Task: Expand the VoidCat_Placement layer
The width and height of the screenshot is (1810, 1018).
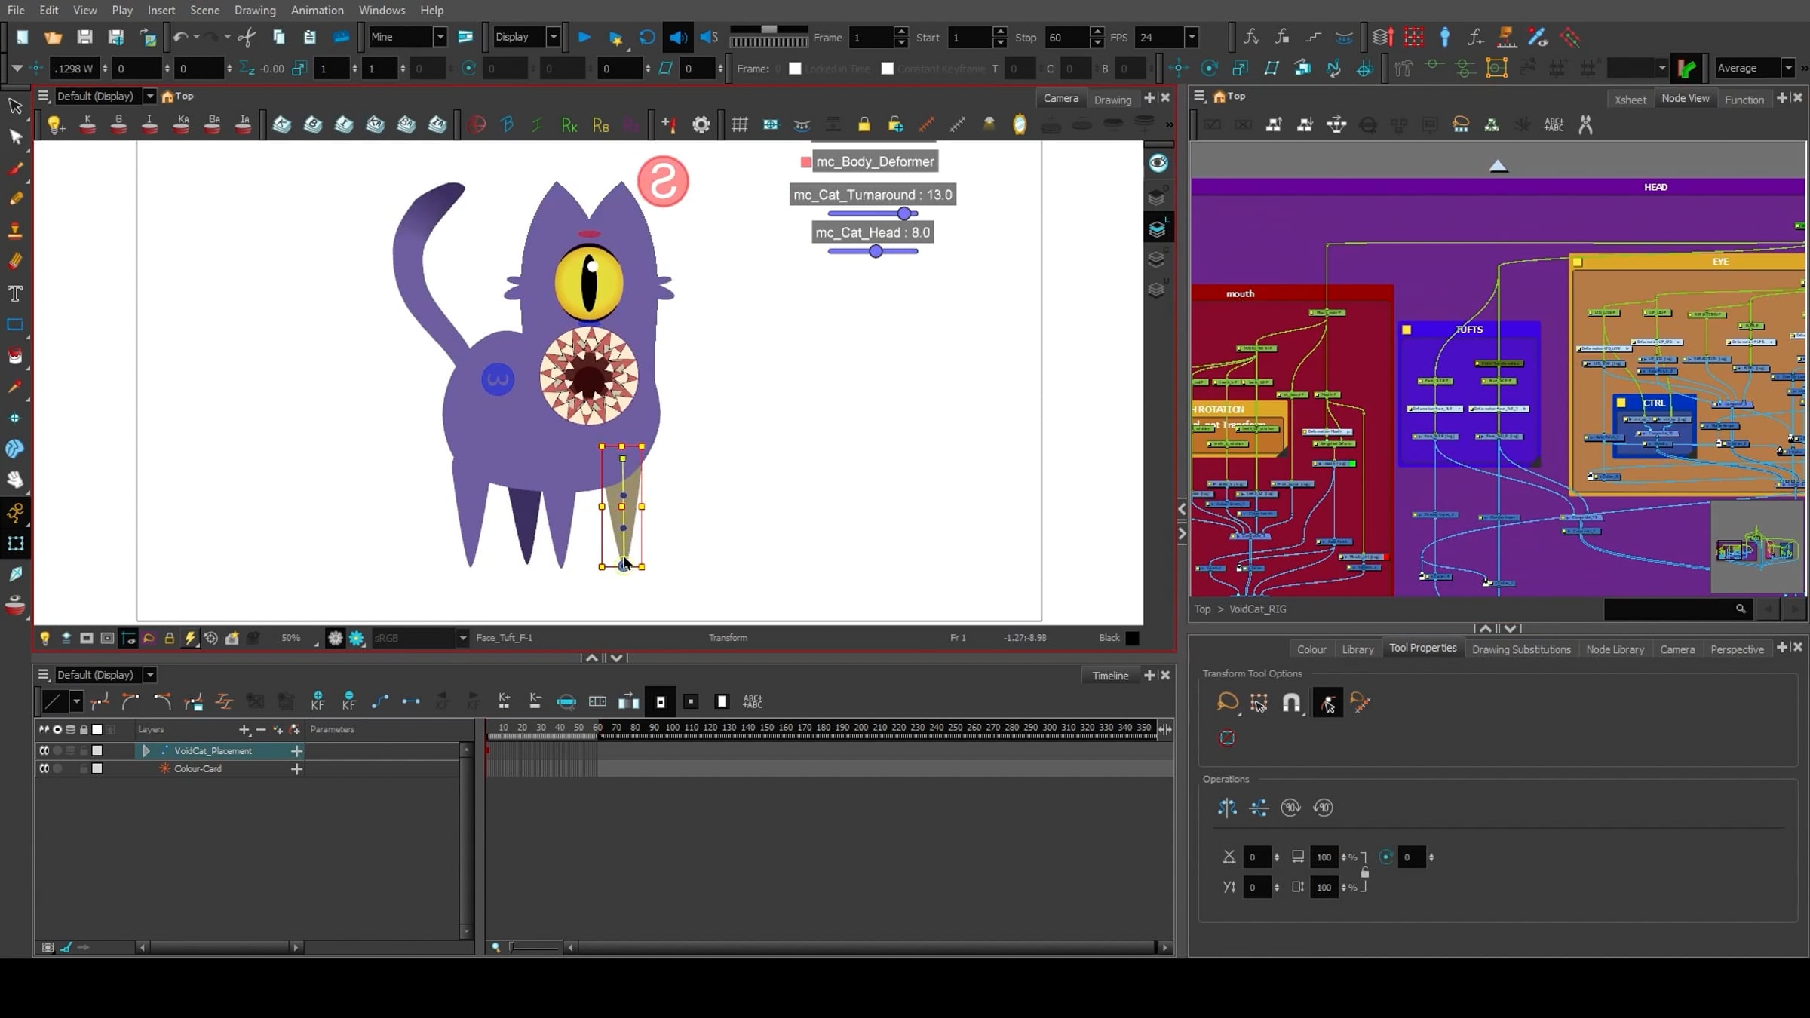Action: (x=146, y=750)
